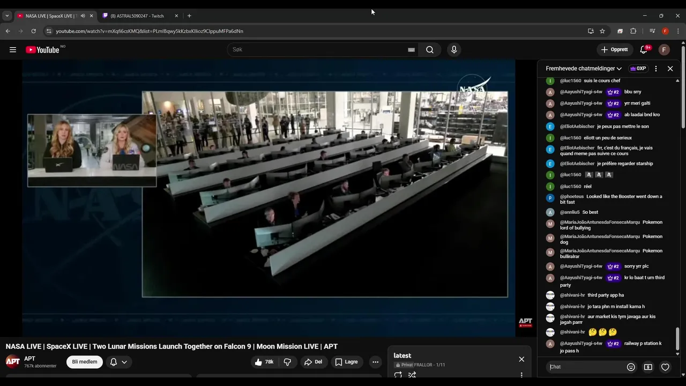Viewport: 686px width, 386px height.
Task: Open the account avatar menu
Action: pos(664,50)
